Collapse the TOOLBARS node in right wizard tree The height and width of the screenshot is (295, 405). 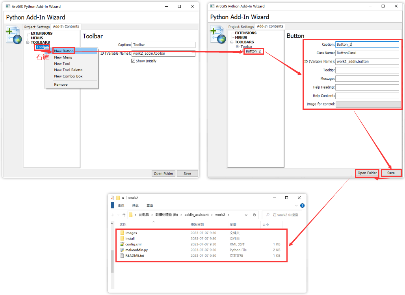coord(232,42)
